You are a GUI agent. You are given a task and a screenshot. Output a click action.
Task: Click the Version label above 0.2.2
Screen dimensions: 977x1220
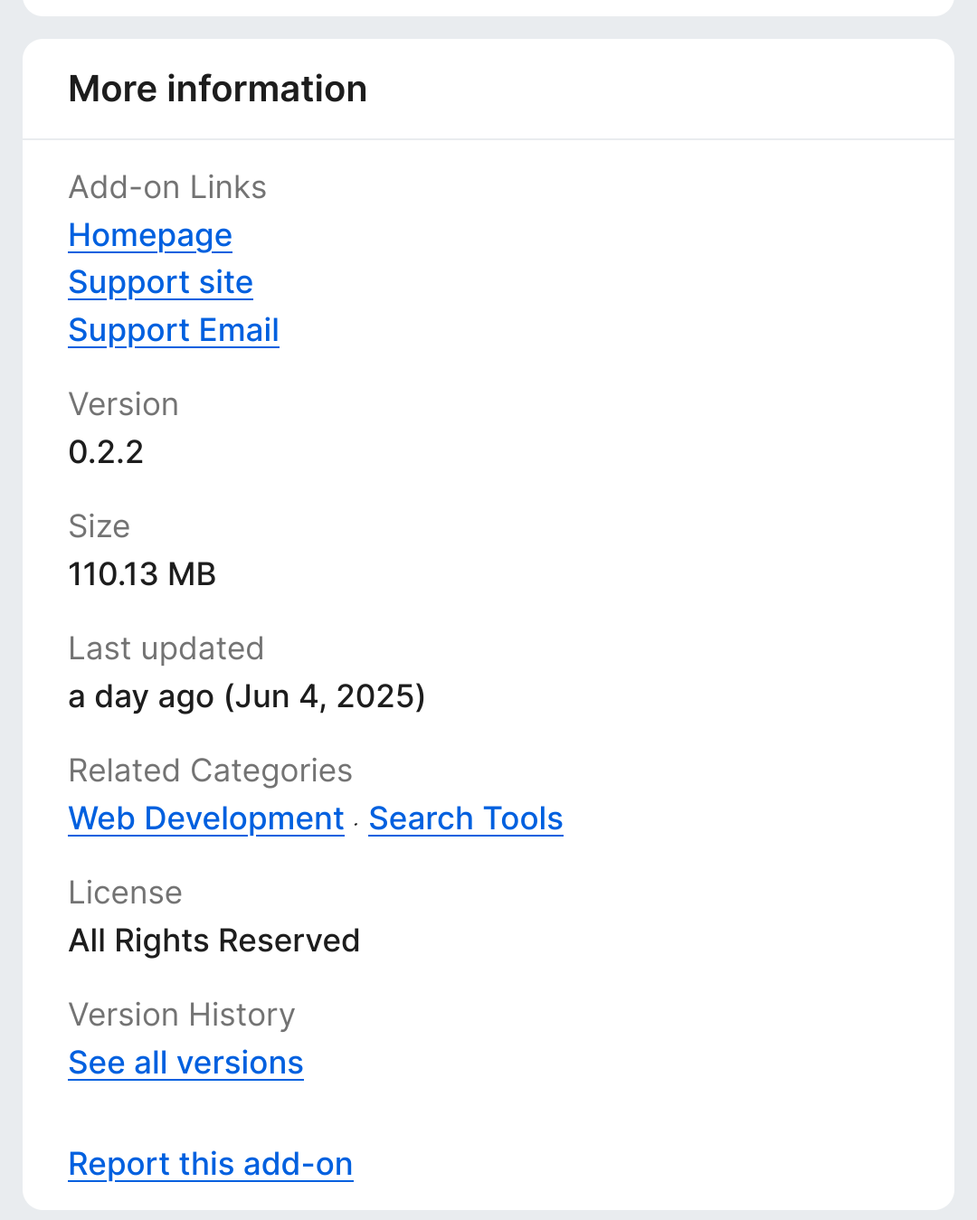pyautogui.click(x=124, y=404)
